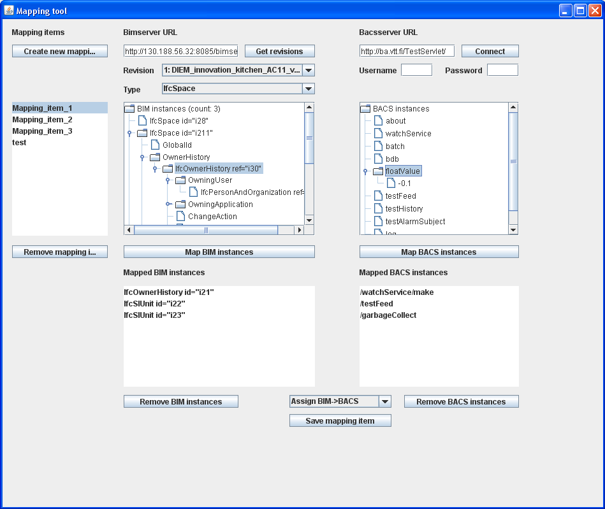Image resolution: width=605 pixels, height=509 pixels.
Task: Click the BIM tree horizontal scrollbar right arrow
Action: pos(299,230)
